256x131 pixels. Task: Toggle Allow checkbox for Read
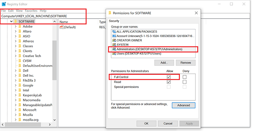coord(169,82)
